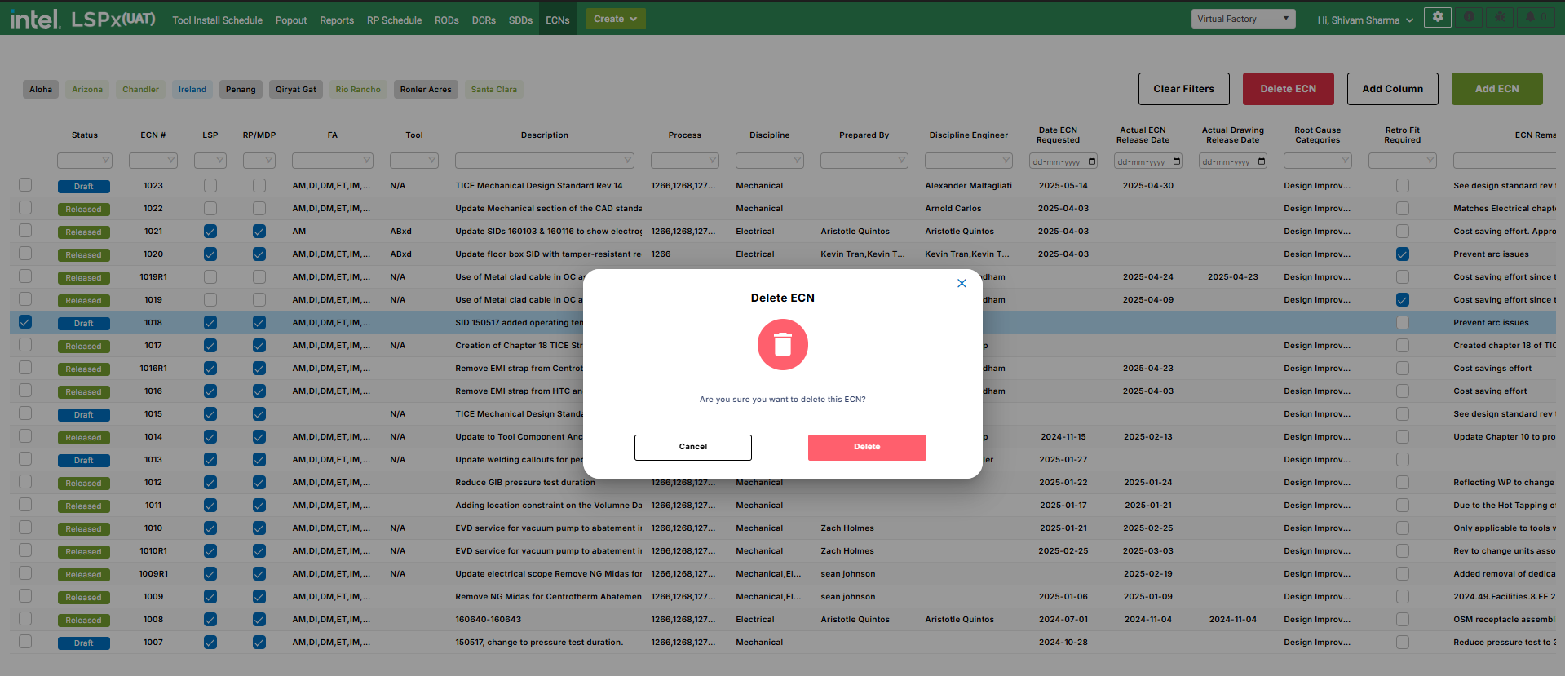Click the bug report icon
The image size is (1565, 676).
point(1500,17)
